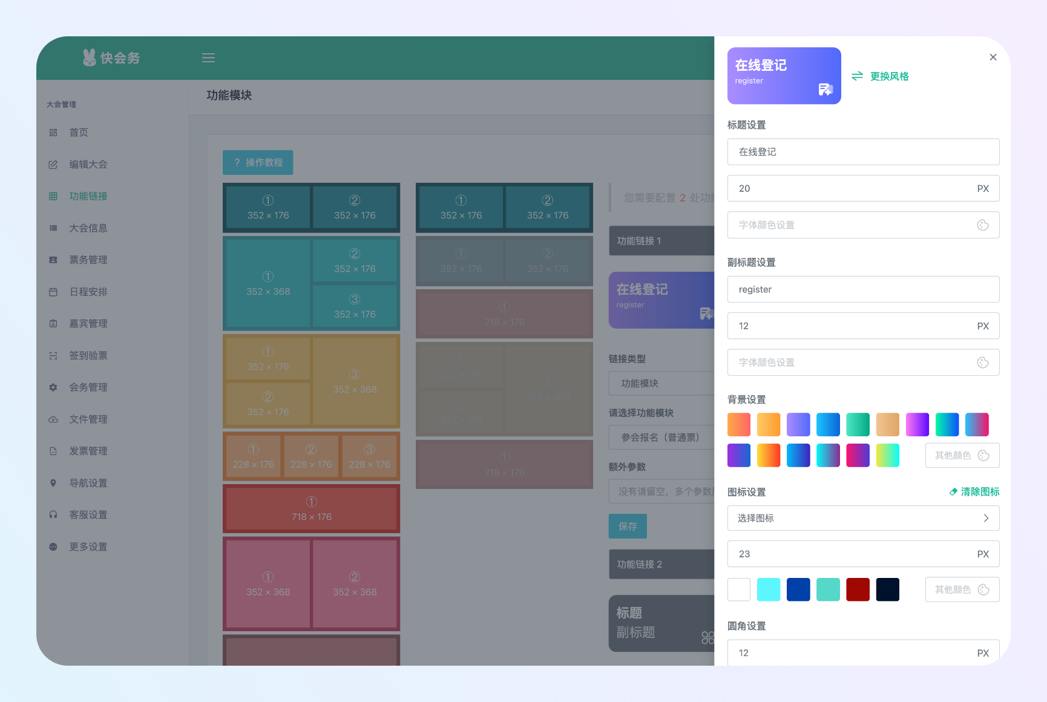Click the title text field 在线登记
Viewport: 1047px width, 702px height.
coord(863,152)
